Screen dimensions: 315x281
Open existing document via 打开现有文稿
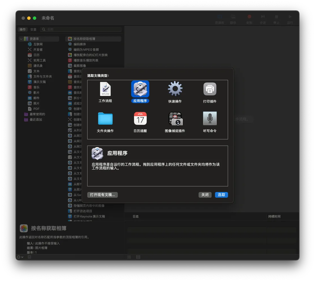coord(103,195)
